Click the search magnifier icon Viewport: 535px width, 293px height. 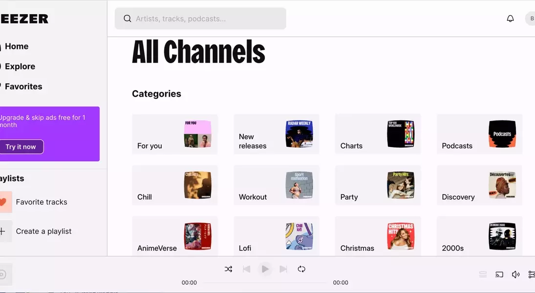[x=127, y=18]
